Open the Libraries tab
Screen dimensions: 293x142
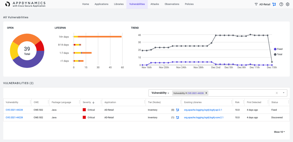[x=119, y=4]
